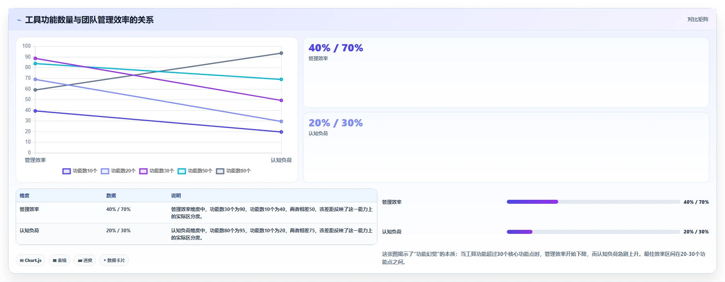Click the 管理效率 progress bar
Image resolution: width=725 pixels, height=282 pixels.
[593, 202]
